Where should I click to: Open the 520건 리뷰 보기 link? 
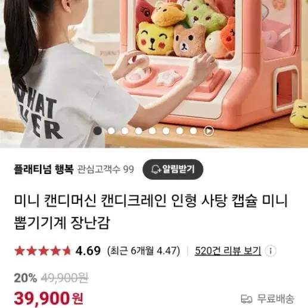(228, 251)
